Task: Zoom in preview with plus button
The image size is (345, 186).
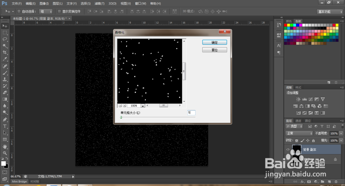Action: click(124, 106)
